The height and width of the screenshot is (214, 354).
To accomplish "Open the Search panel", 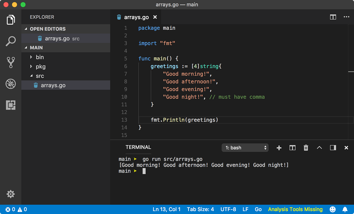I will pyautogui.click(x=10, y=41).
